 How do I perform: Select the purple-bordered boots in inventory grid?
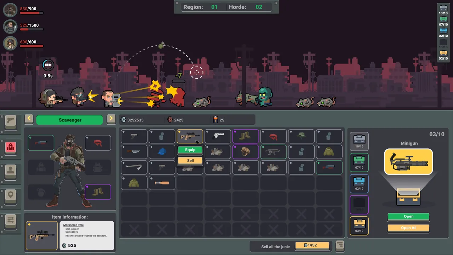click(246, 136)
